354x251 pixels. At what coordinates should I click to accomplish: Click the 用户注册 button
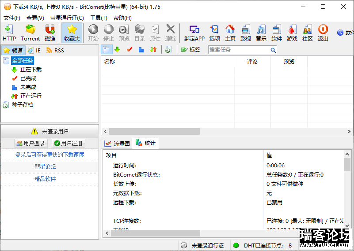(x=69, y=143)
